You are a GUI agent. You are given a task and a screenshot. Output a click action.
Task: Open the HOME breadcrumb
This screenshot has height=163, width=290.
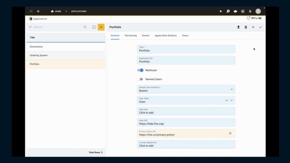56,11
